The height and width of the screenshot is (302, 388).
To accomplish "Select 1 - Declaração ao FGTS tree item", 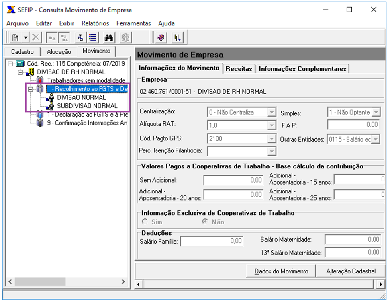I will tap(87, 115).
